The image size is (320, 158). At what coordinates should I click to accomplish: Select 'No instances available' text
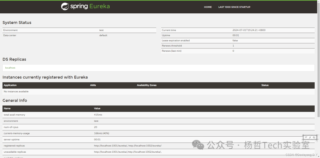tap(16, 91)
